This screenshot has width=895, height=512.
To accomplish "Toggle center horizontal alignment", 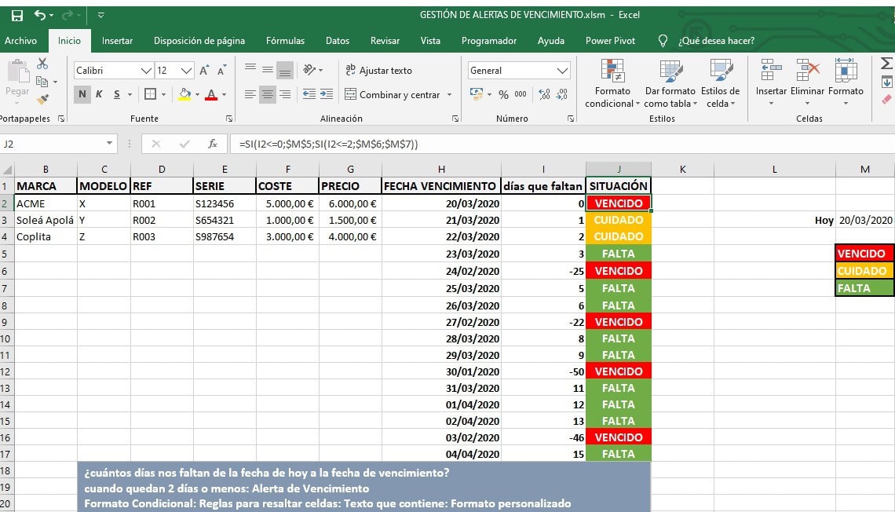I will point(268,94).
